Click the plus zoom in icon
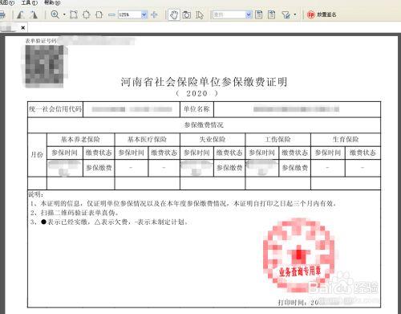 (x=154, y=14)
